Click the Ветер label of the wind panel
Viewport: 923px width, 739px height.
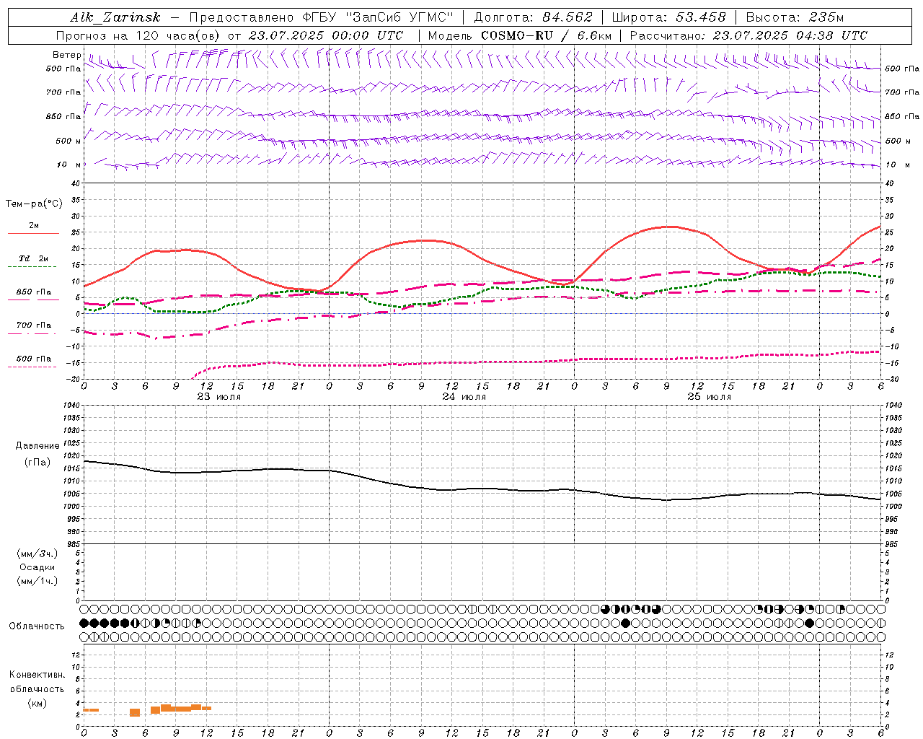pyautogui.click(x=66, y=55)
